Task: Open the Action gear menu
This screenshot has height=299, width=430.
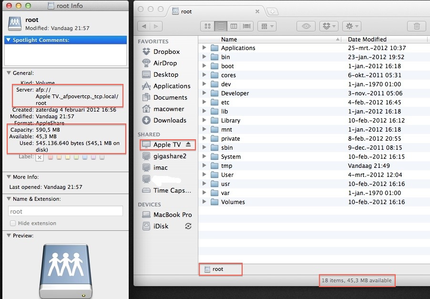Action: pos(352,26)
